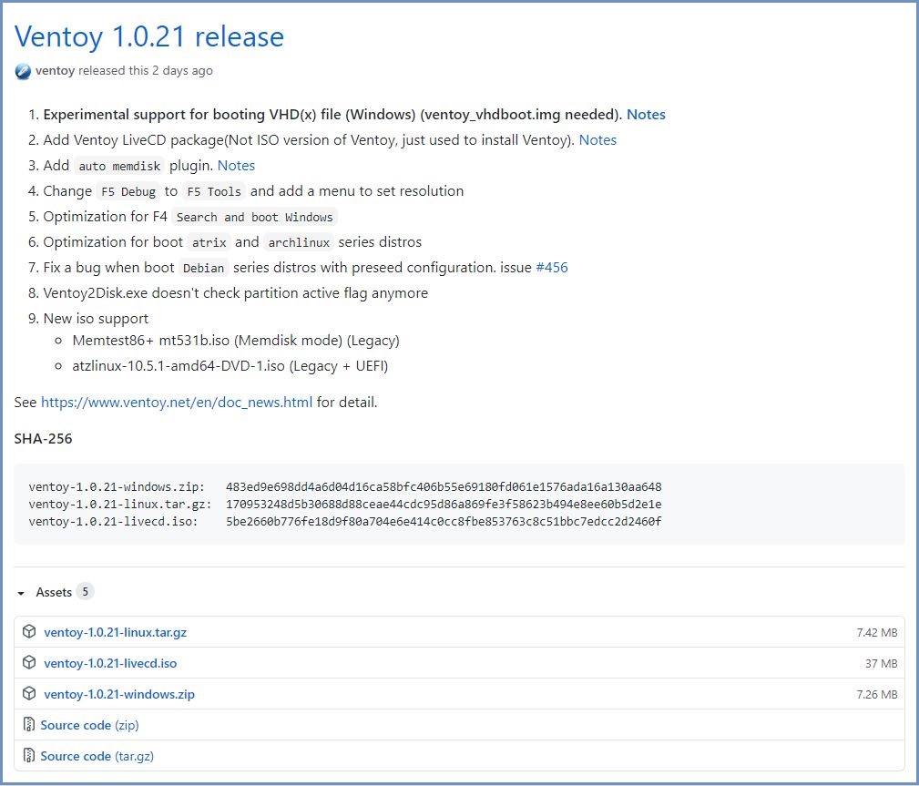Click the 'atrix' code label
Image resolution: width=919 pixels, height=786 pixels.
pos(209,242)
